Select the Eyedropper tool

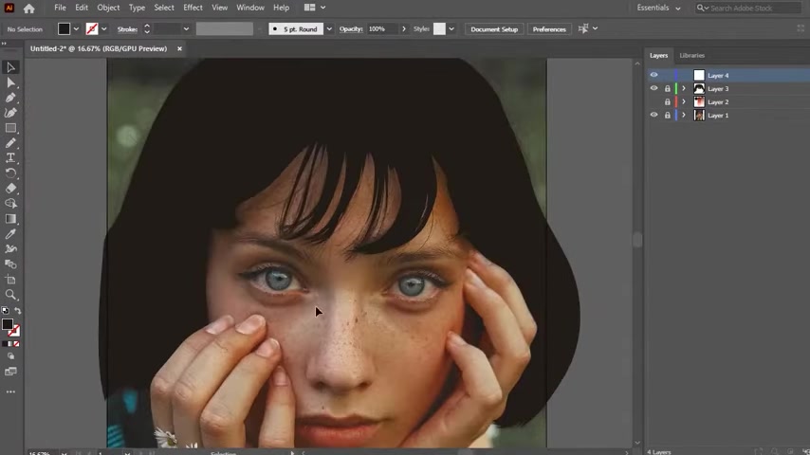coord(10,234)
